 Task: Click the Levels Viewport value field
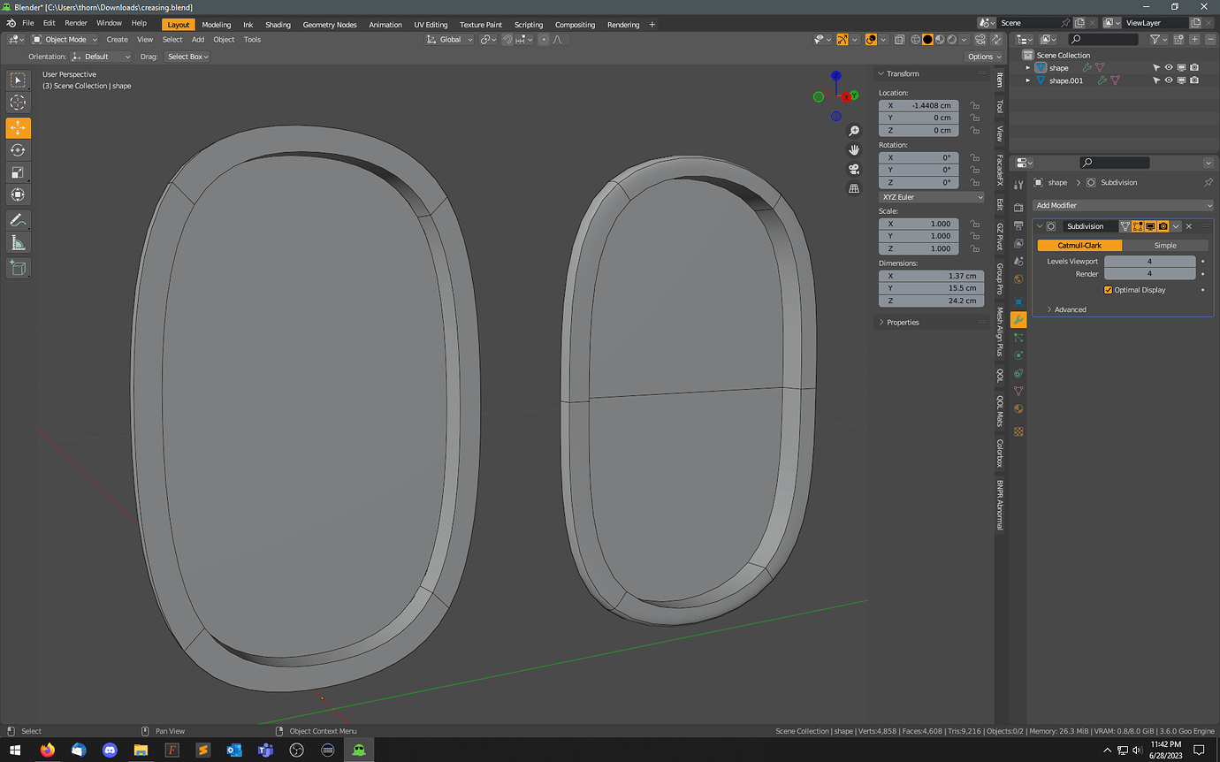point(1149,262)
